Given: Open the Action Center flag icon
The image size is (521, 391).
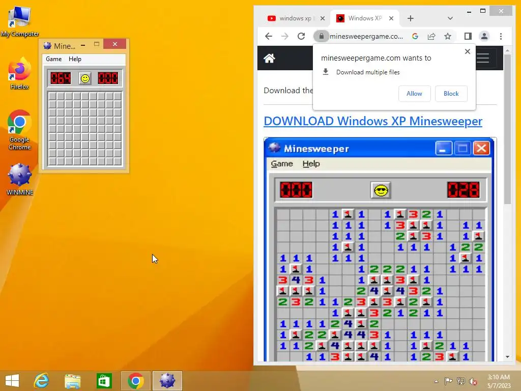Looking at the screenshot, I should (449, 381).
